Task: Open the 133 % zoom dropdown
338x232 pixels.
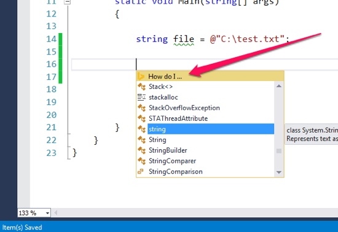Action: 47,213
